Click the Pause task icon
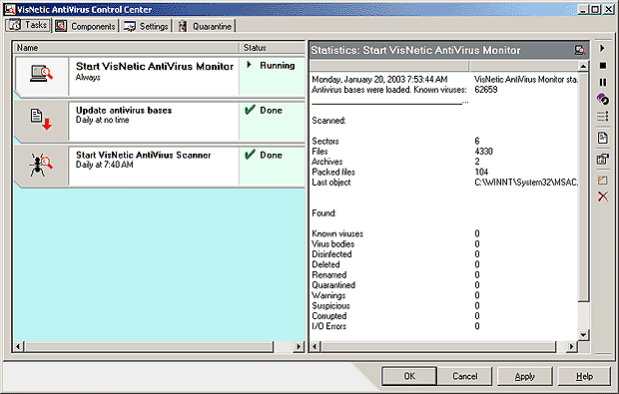The width and height of the screenshot is (619, 394). [x=602, y=82]
